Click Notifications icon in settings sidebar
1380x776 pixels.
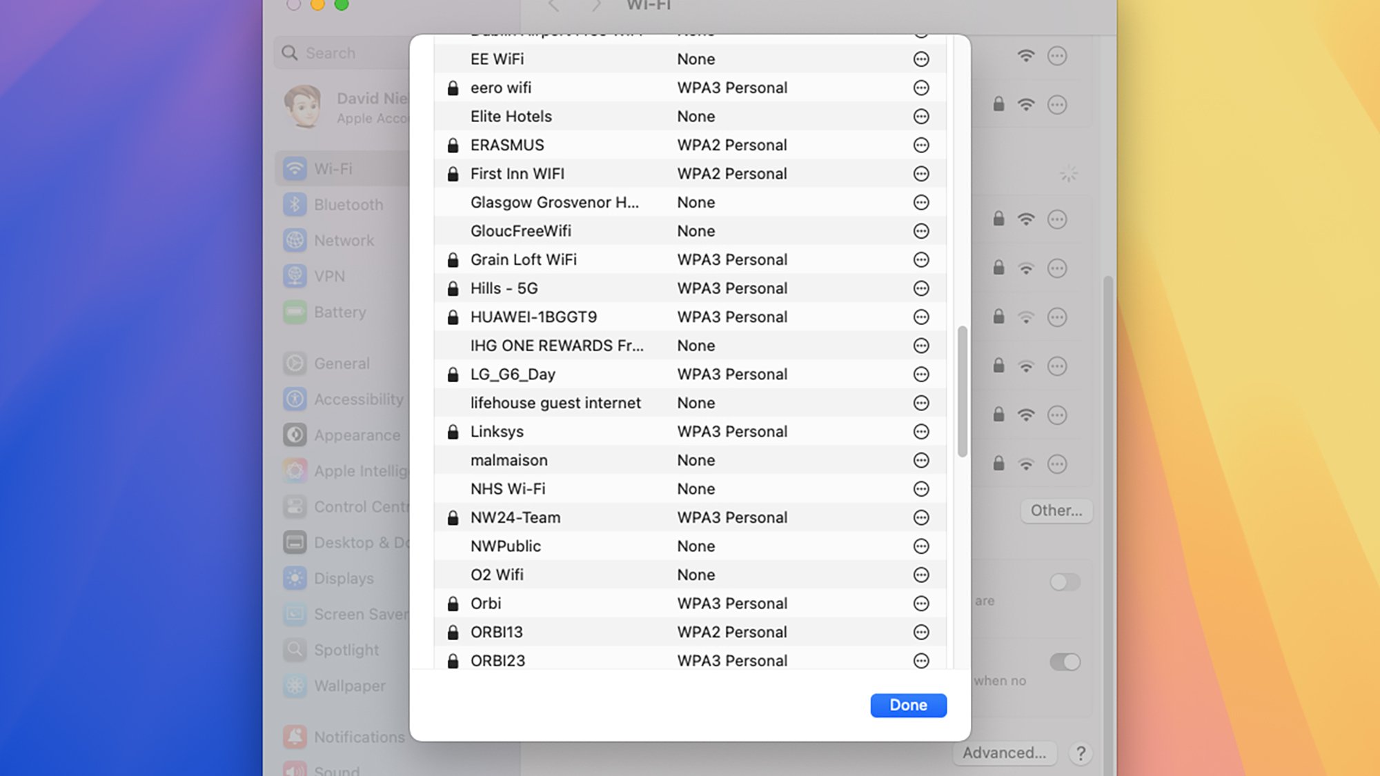(295, 737)
